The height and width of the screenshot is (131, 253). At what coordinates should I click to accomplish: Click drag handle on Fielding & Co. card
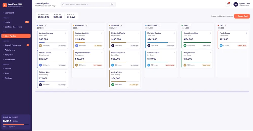click(66, 72)
